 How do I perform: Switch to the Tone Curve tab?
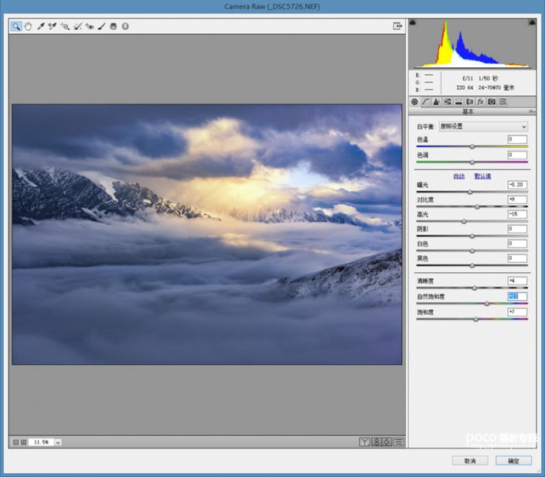coord(425,101)
